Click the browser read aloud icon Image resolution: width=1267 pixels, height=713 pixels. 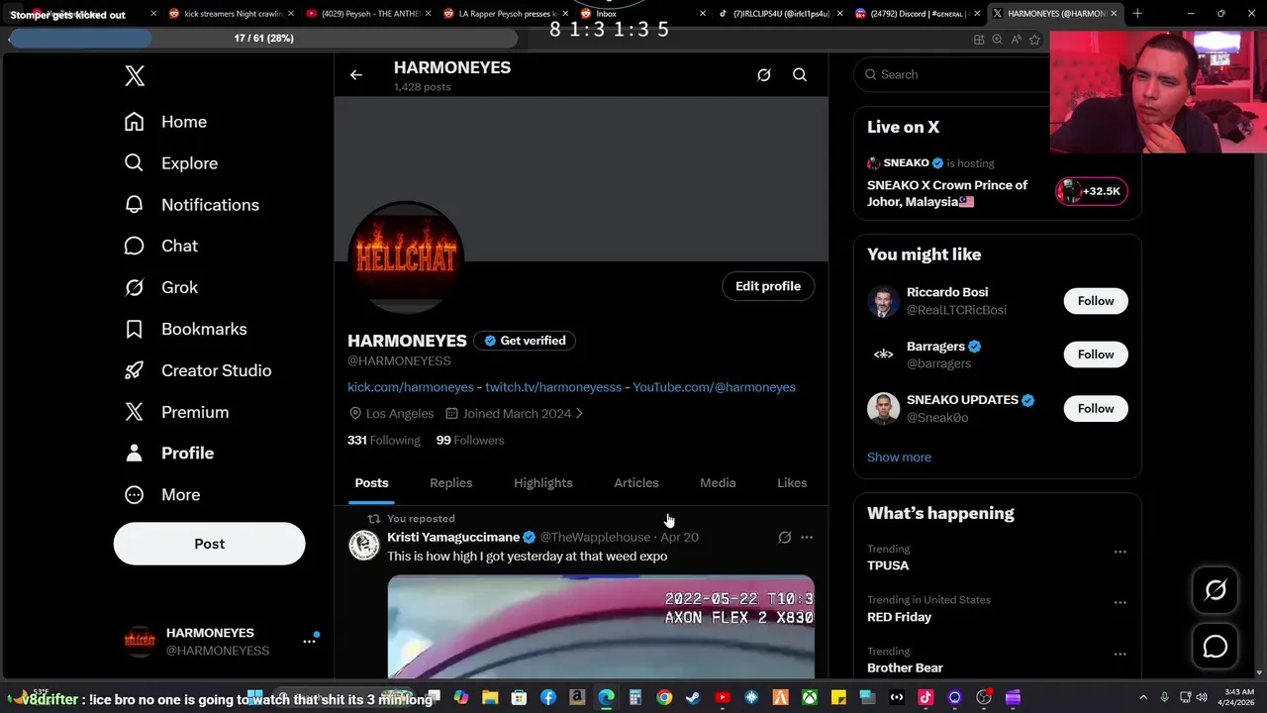[x=1016, y=40]
